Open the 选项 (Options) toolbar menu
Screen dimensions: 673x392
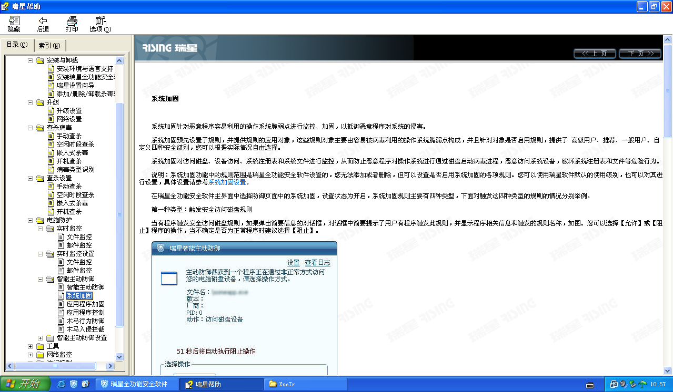[x=101, y=24]
